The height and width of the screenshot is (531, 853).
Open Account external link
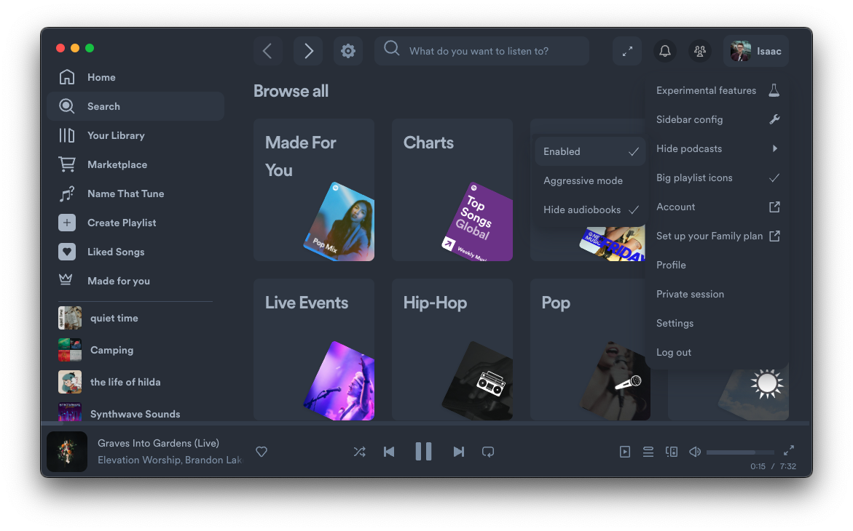coord(718,207)
